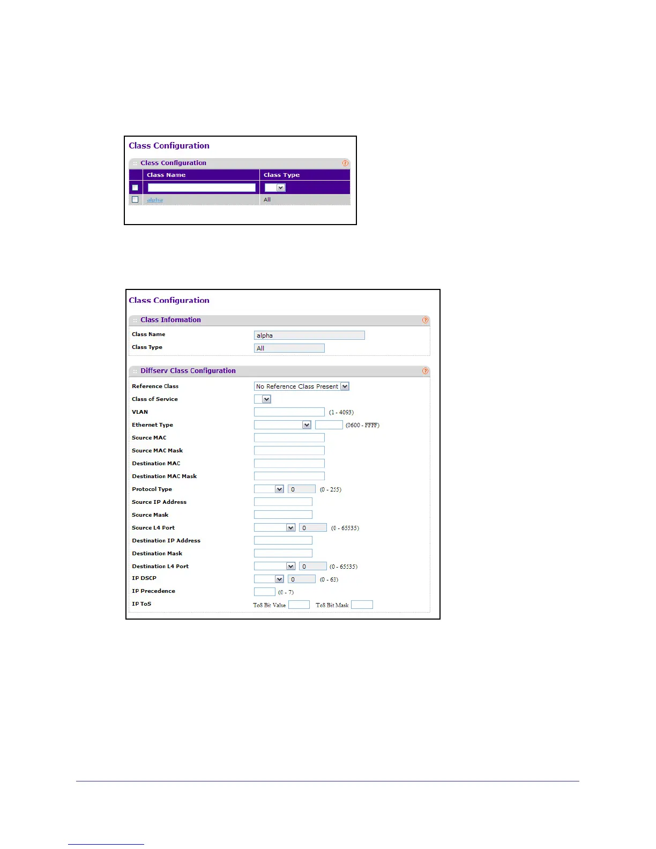Open the Class of Service dropdown
The height and width of the screenshot is (849, 656).
coord(263,399)
